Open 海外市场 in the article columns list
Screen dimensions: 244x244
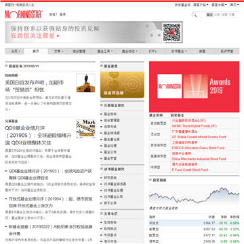[x=110, y=241]
